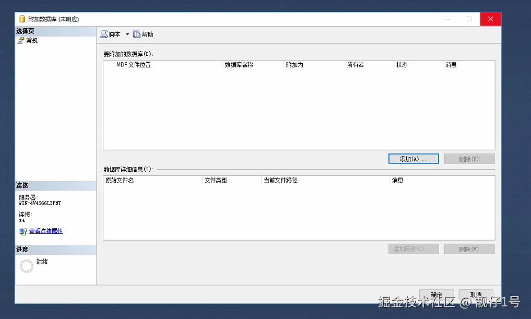531x319 pixels.
Task: Click the 当前文件路径 column header
Action: click(325, 180)
